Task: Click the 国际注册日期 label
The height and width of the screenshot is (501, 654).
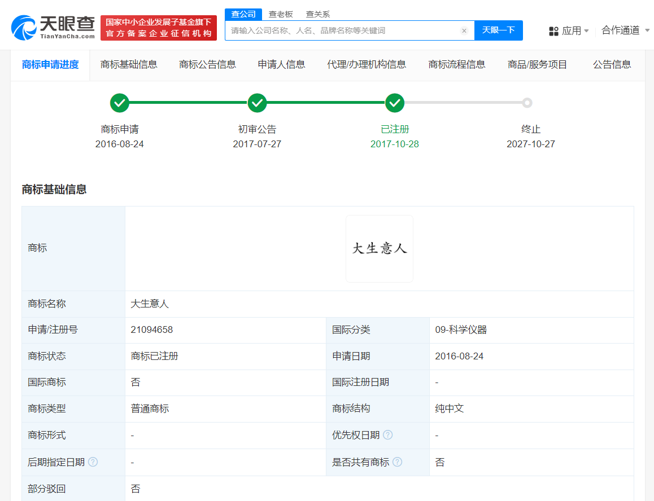Action: pyautogui.click(x=361, y=382)
